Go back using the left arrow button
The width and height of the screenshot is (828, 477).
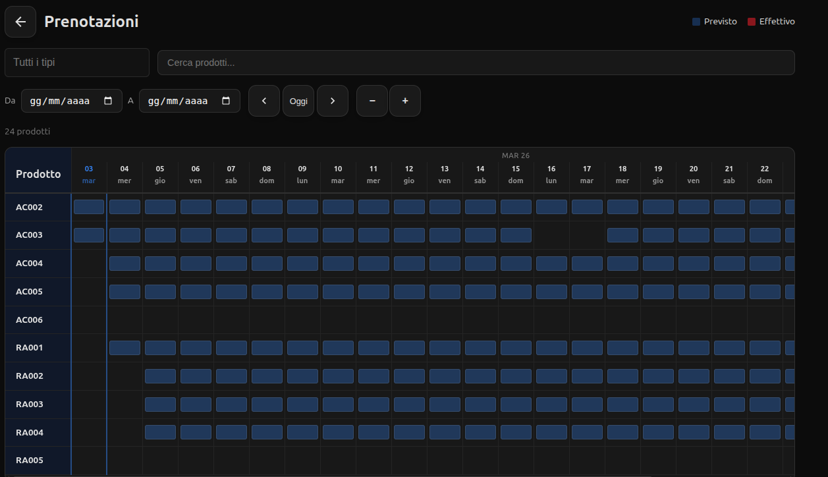(20, 22)
